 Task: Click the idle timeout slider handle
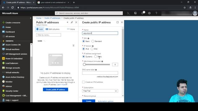pos(84,64)
